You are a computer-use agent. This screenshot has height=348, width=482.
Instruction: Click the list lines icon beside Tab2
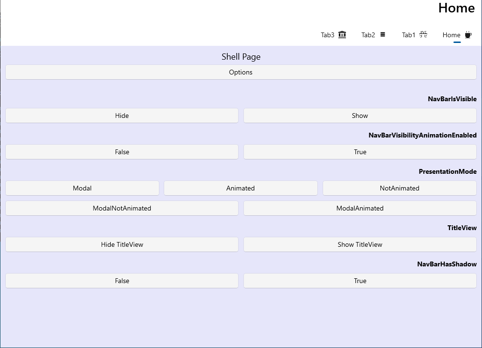pos(383,34)
